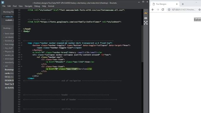Screen dimensions: 201x113
Task: Collapse the fold arrow on line 44
Action: tap(22, 67)
